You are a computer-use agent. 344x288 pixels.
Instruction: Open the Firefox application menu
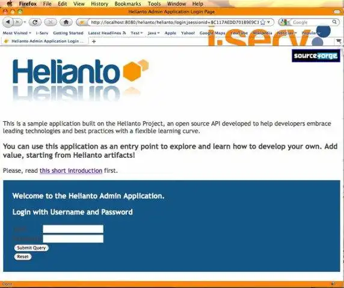28,4
